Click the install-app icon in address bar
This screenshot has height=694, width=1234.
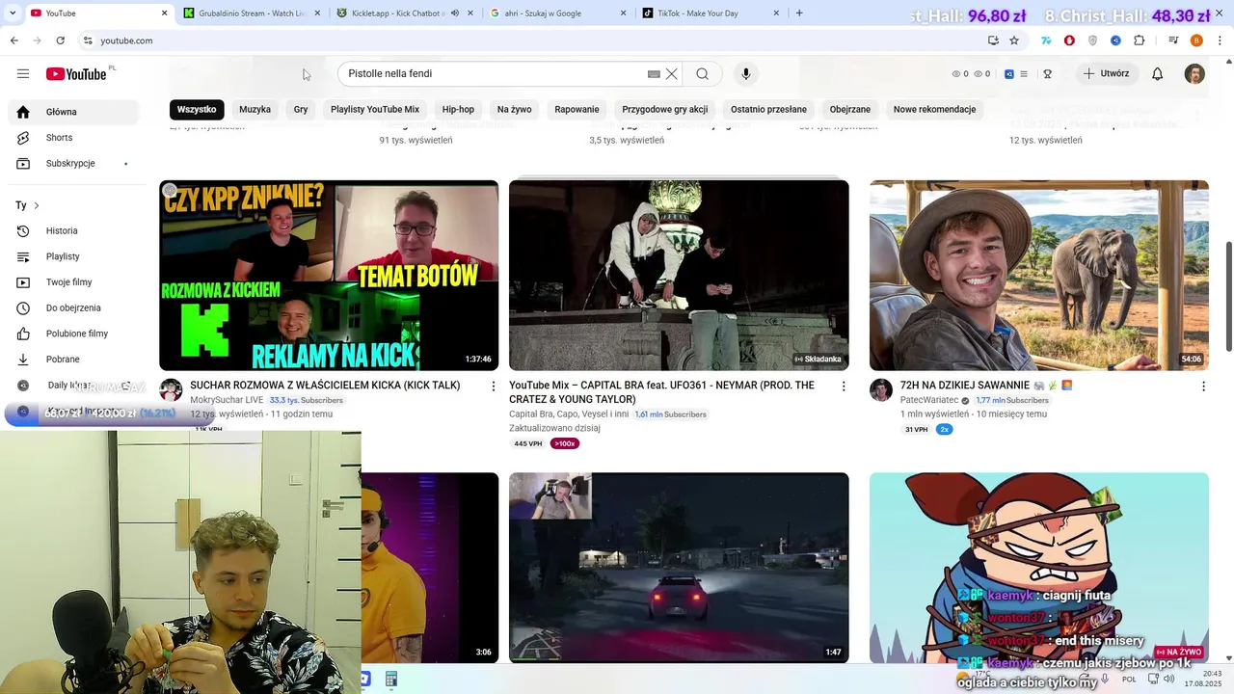(993, 40)
